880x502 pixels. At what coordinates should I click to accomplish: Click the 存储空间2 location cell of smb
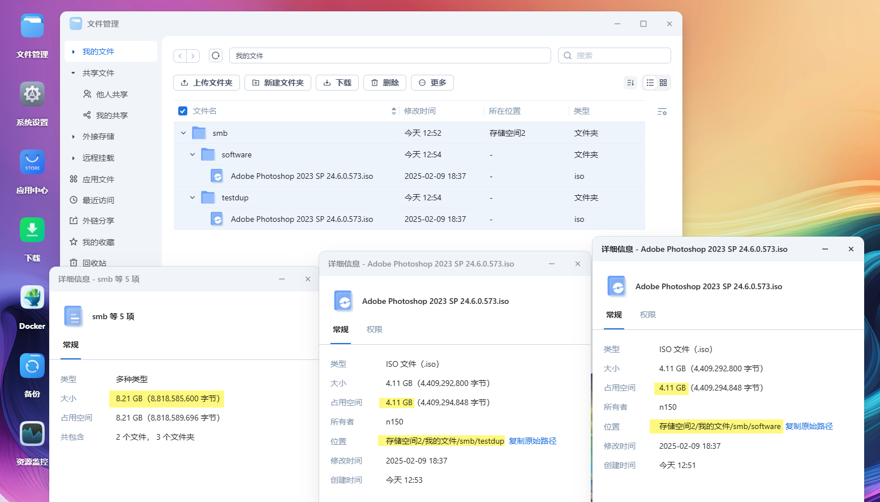[508, 133]
